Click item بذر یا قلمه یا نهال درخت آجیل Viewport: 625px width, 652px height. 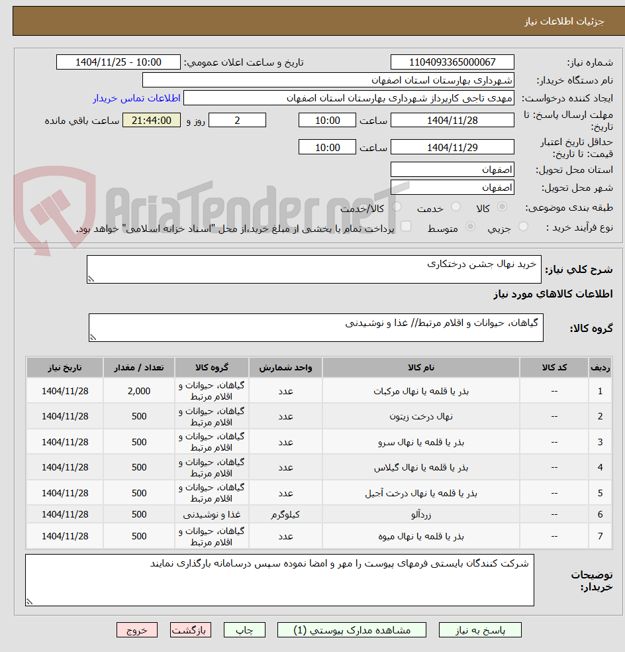coord(421,493)
